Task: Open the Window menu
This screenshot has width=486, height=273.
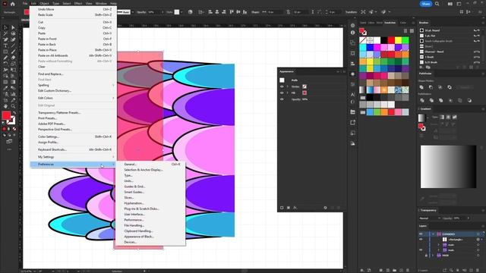Action: tap(101, 3)
